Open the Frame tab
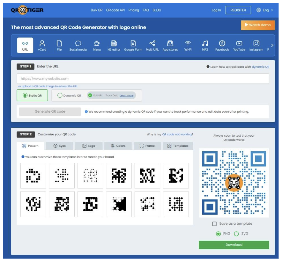 pyautogui.click(x=147, y=146)
